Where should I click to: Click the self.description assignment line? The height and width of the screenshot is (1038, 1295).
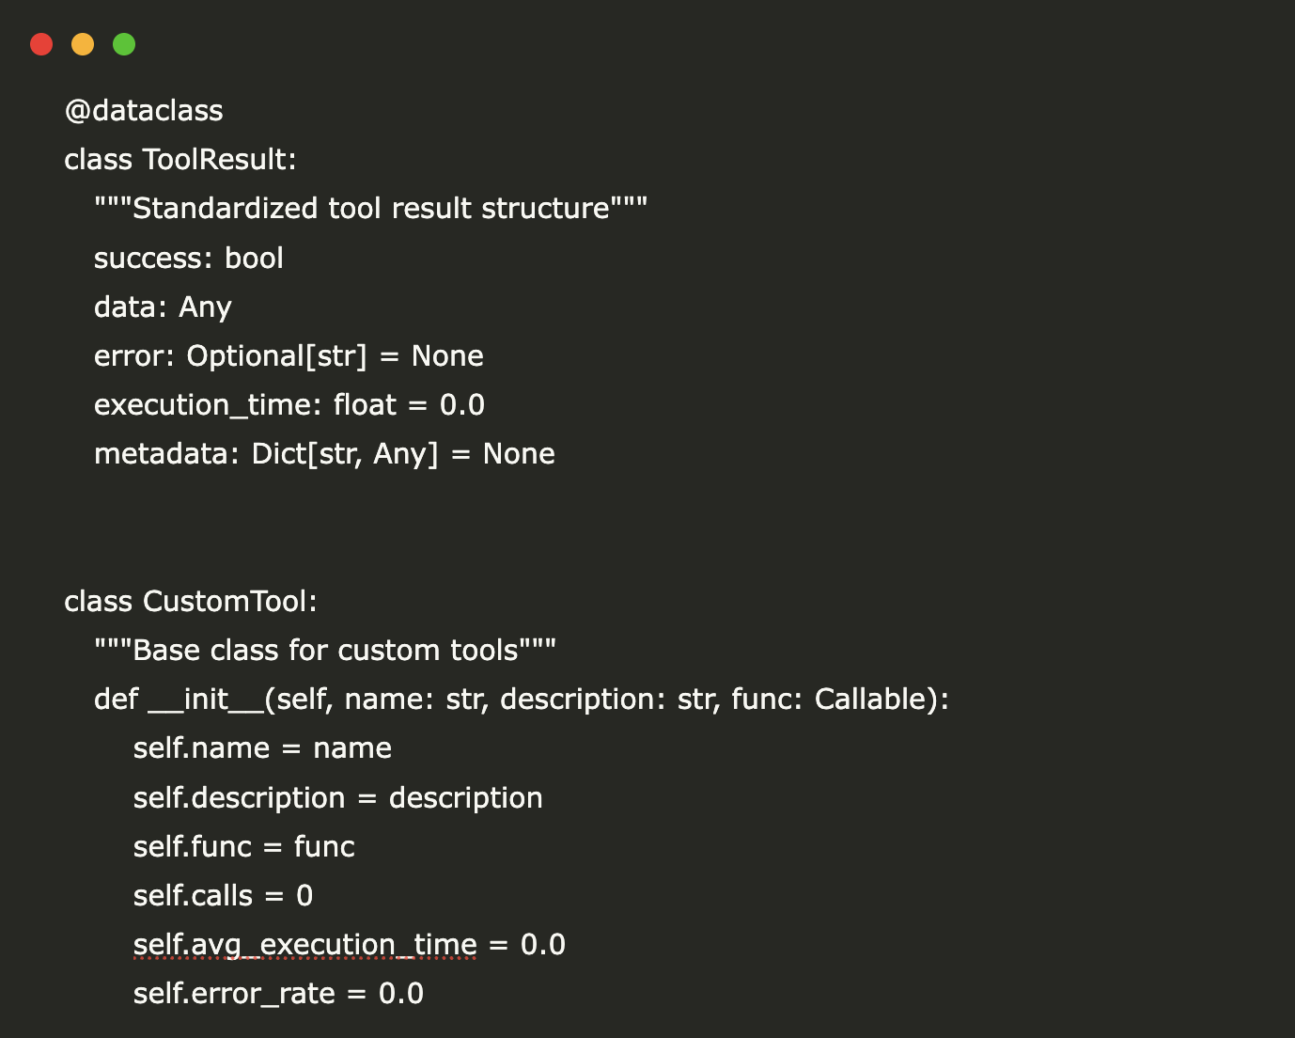pos(337,798)
